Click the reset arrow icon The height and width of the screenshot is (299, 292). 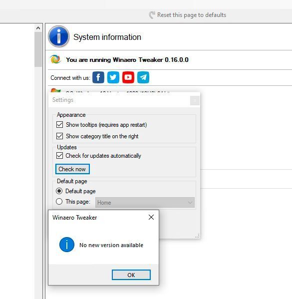(152, 15)
